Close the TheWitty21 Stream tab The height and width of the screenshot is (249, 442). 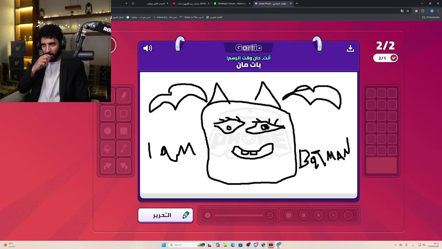(250, 3)
